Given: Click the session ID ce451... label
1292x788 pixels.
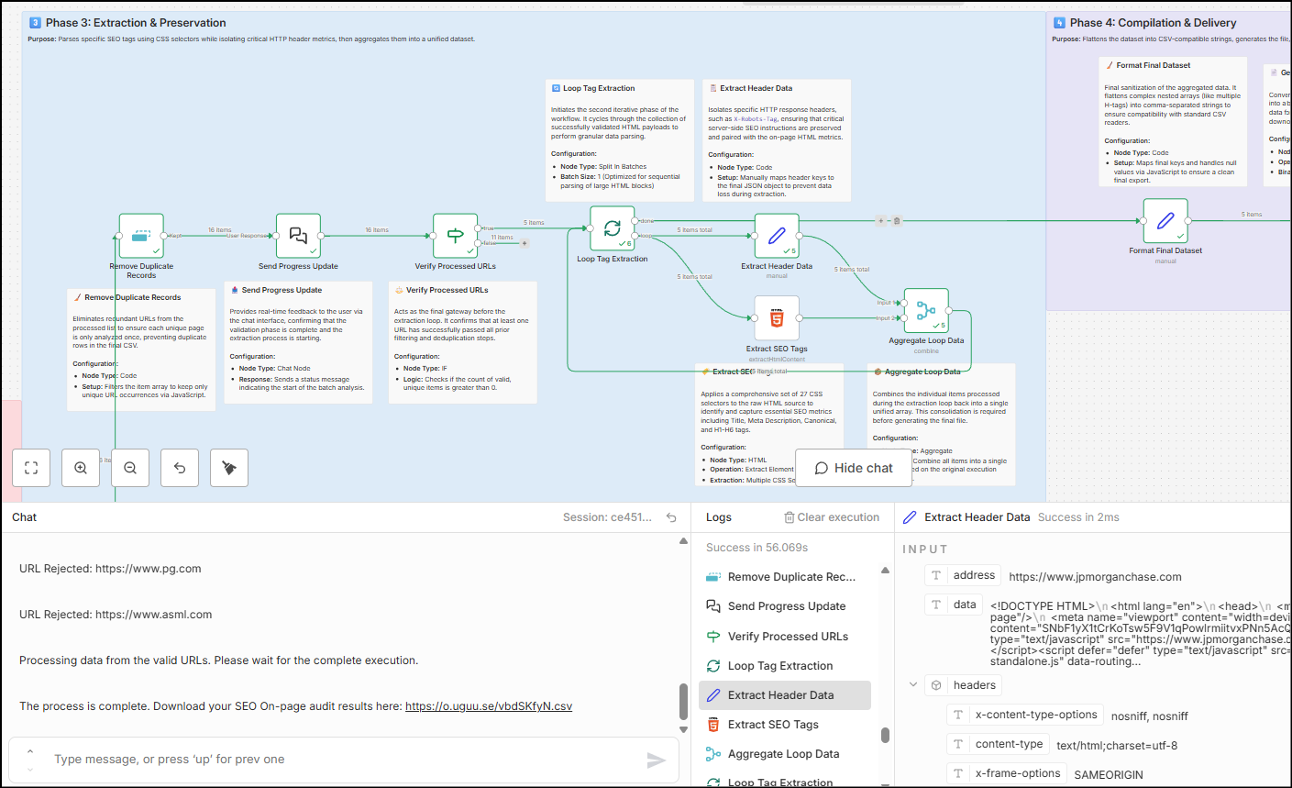Looking at the screenshot, I should 607,517.
